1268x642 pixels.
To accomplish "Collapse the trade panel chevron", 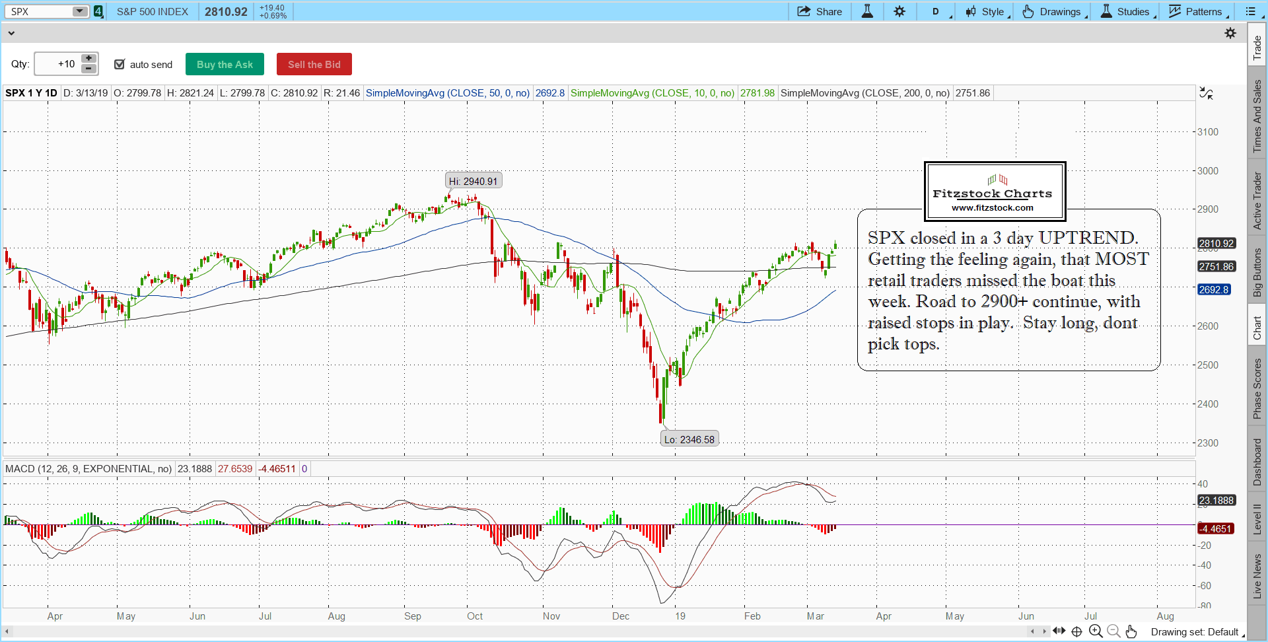I will (11, 33).
